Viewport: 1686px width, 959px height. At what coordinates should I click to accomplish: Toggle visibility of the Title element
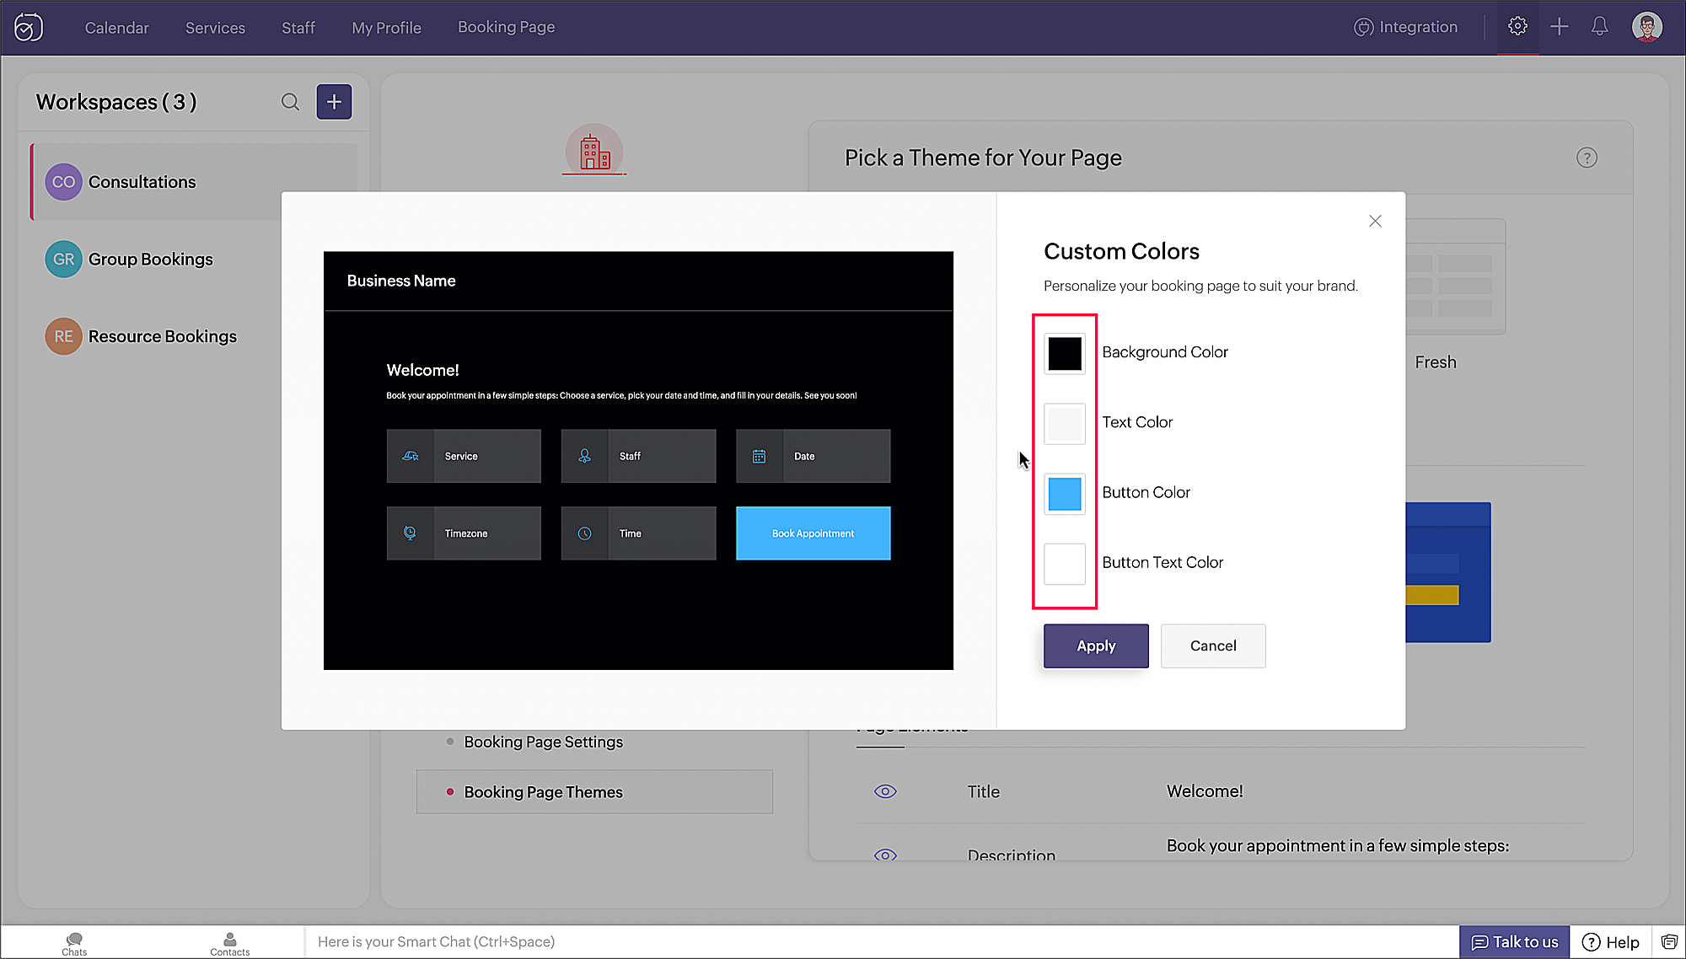pos(885,791)
